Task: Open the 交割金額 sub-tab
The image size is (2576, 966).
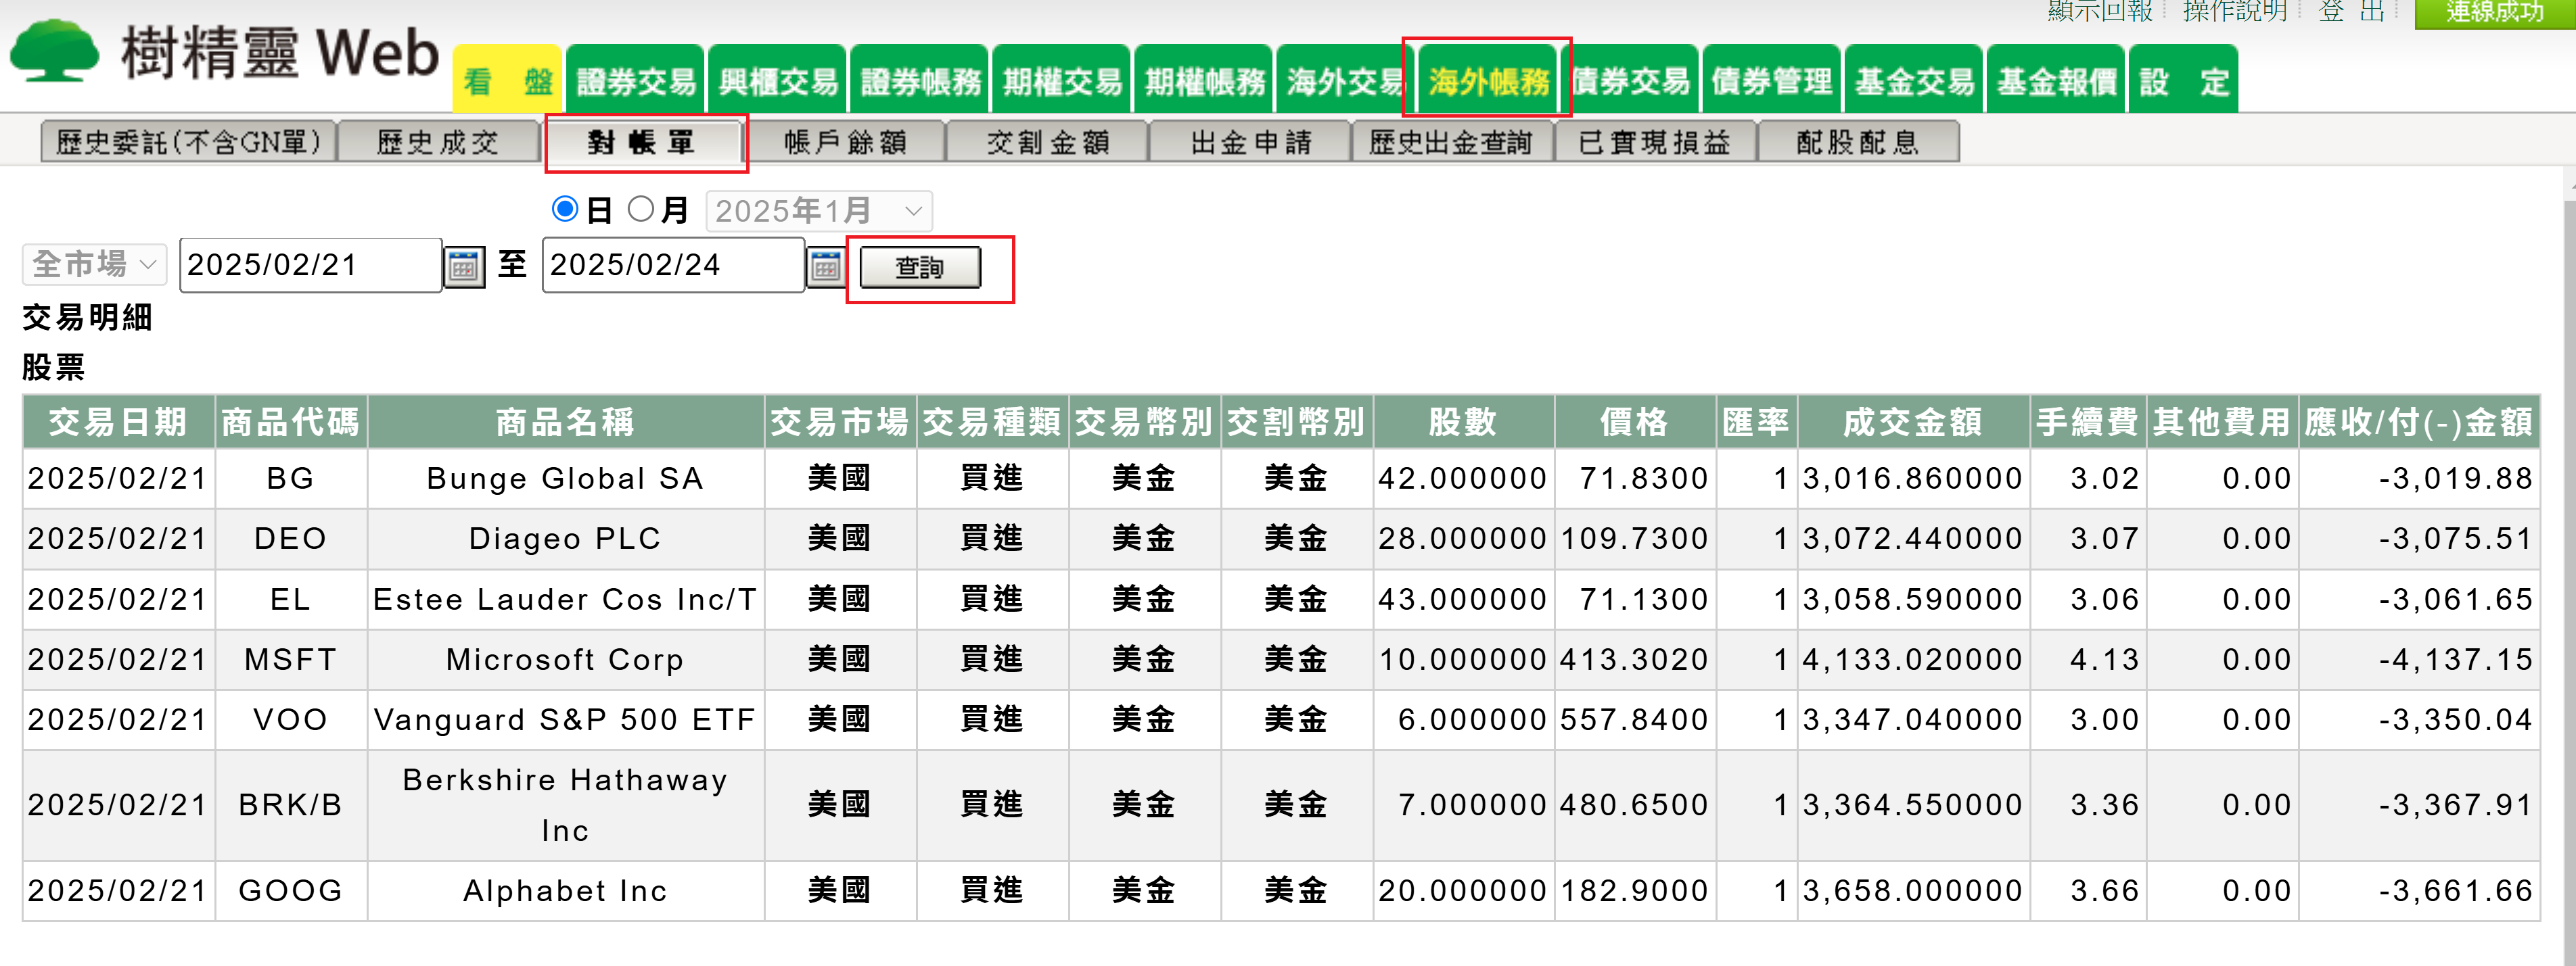Action: click(1048, 142)
